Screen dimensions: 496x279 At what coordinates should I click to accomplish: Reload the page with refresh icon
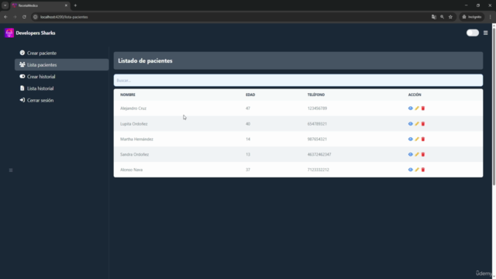24,17
